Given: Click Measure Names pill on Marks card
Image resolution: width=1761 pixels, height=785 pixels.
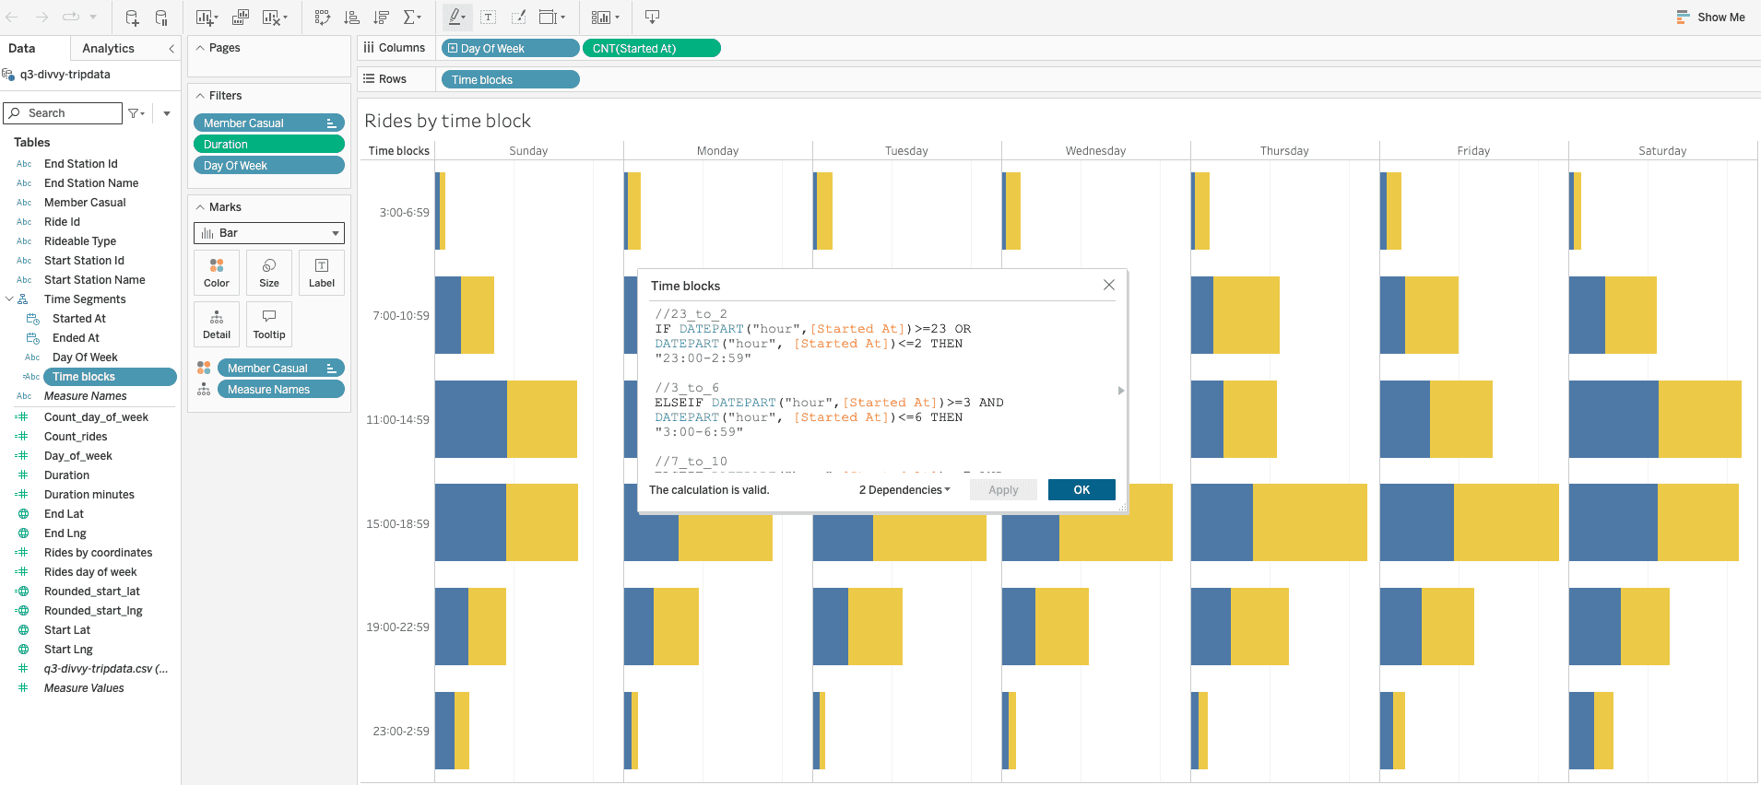Looking at the screenshot, I should (281, 389).
